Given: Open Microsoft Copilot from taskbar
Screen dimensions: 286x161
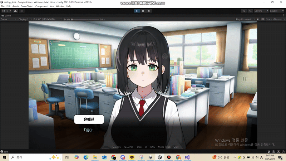Looking at the screenshot, I should click(x=77, y=157).
